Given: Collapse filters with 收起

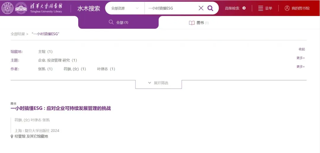Looking at the screenshot, I should point(302,49).
